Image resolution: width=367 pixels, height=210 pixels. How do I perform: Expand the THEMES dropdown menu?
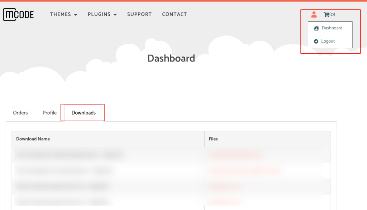click(x=63, y=15)
